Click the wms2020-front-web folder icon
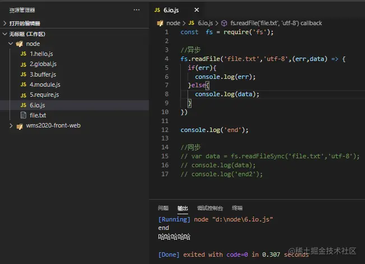365x264 pixels. point(20,126)
